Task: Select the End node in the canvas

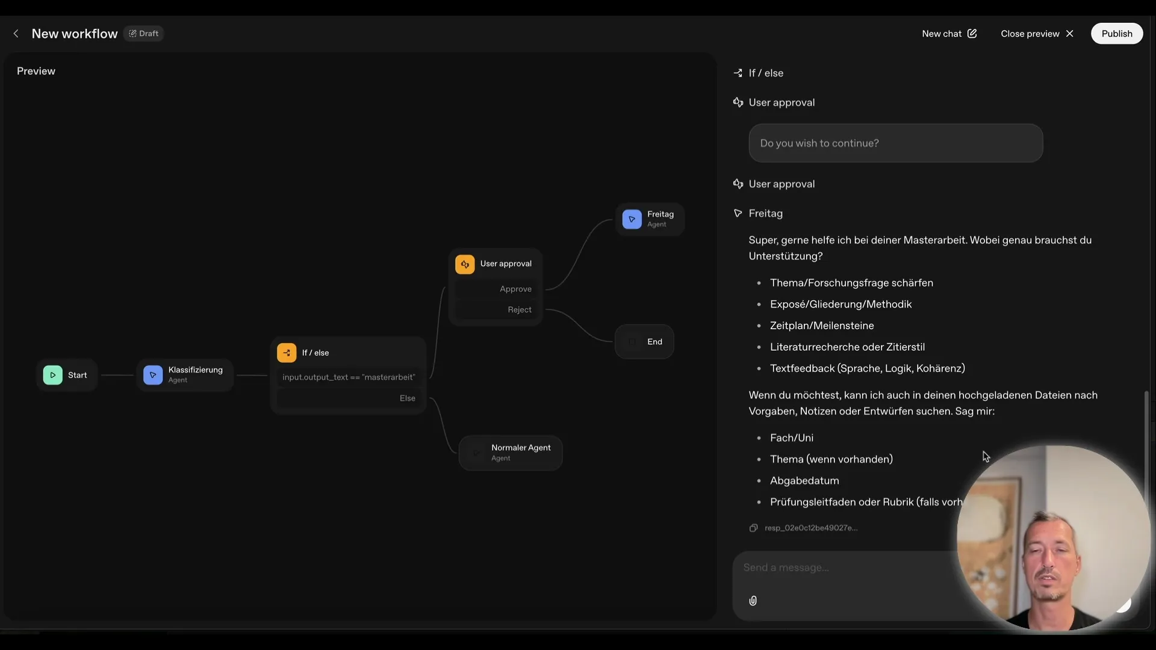Action: click(x=644, y=341)
